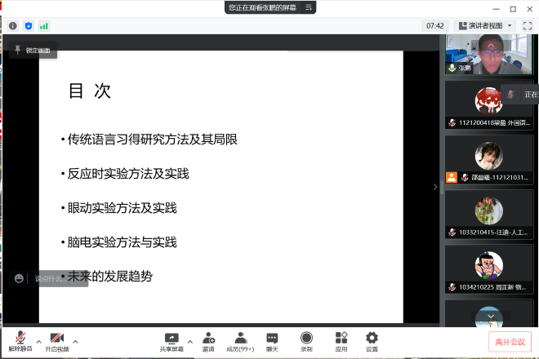The image size is (539, 359).
Task: Expand audio options arrow beside 解除静音
Action: pyautogui.click(x=38, y=342)
